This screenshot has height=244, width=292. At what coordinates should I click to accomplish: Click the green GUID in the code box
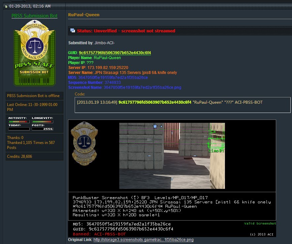tap(155, 102)
